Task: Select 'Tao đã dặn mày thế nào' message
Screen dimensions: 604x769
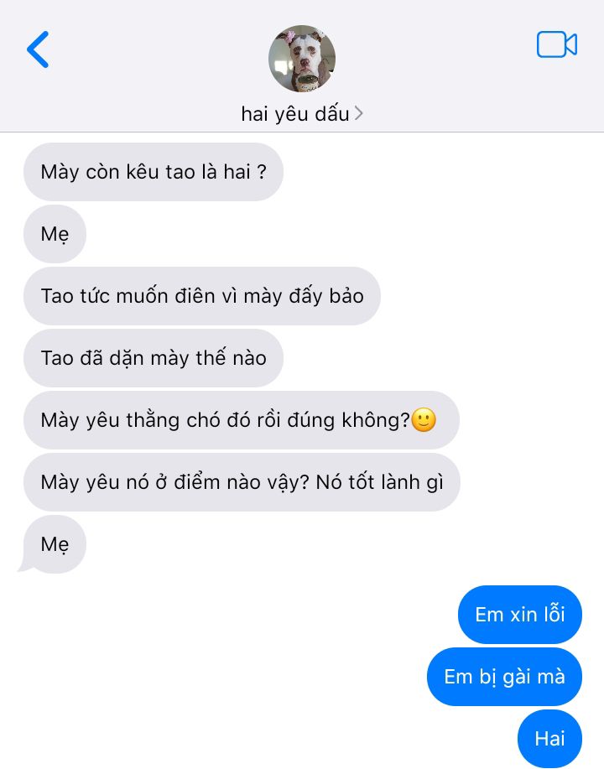Action: click(x=154, y=358)
